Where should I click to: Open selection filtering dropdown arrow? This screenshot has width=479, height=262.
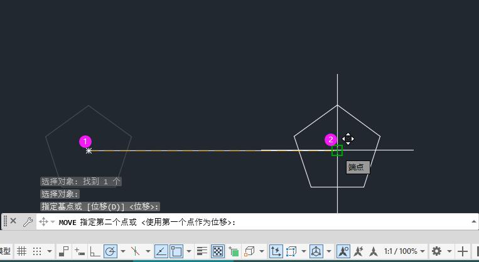click(x=304, y=251)
